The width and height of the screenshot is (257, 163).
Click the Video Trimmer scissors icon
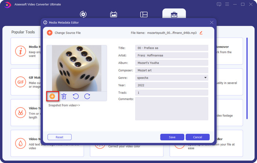pyautogui.click(x=21, y=113)
